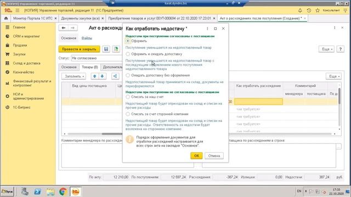The width and height of the screenshot is (351, 197).
Task: Open user menu dropdown next to Консультант
Action: pos(345,10)
